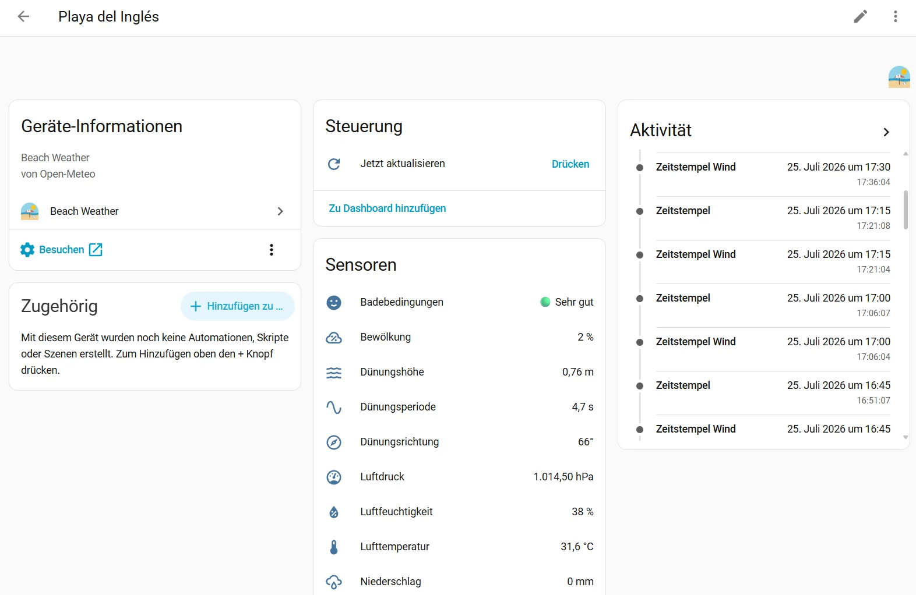This screenshot has height=595, width=916.
Task: Click the Playa del Inglés page title
Action: click(108, 16)
